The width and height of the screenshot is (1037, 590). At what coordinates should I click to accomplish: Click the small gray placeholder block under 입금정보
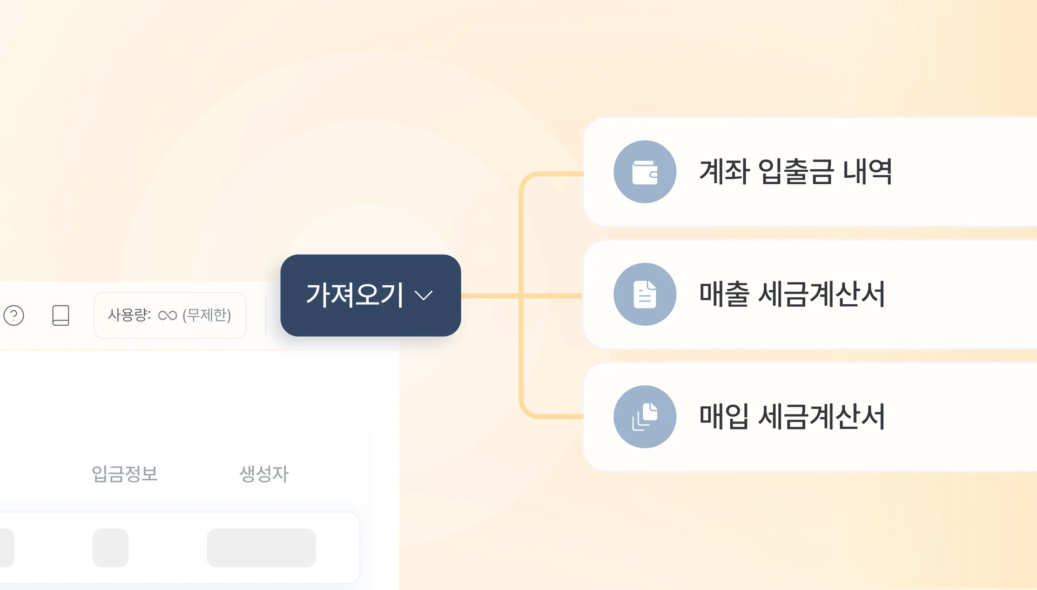(x=111, y=548)
